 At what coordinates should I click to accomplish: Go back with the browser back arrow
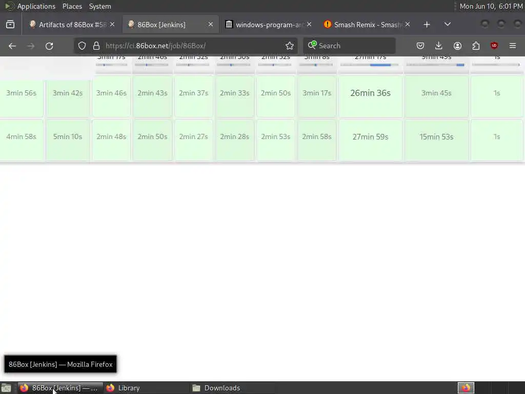pos(12,46)
